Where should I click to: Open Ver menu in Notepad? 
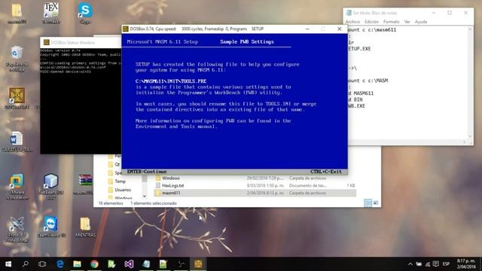407,22
